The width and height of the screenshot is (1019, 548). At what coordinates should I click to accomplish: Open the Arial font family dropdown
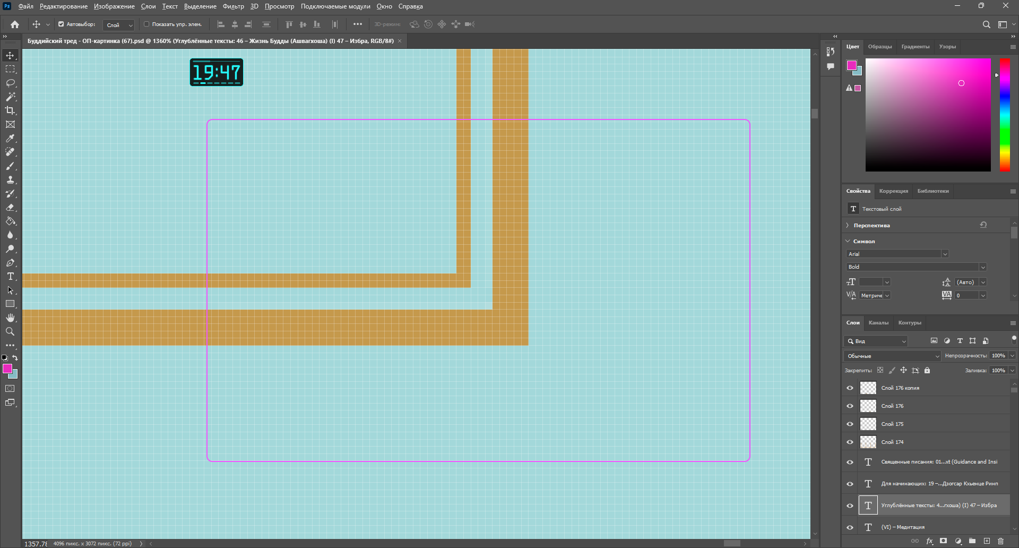point(945,254)
